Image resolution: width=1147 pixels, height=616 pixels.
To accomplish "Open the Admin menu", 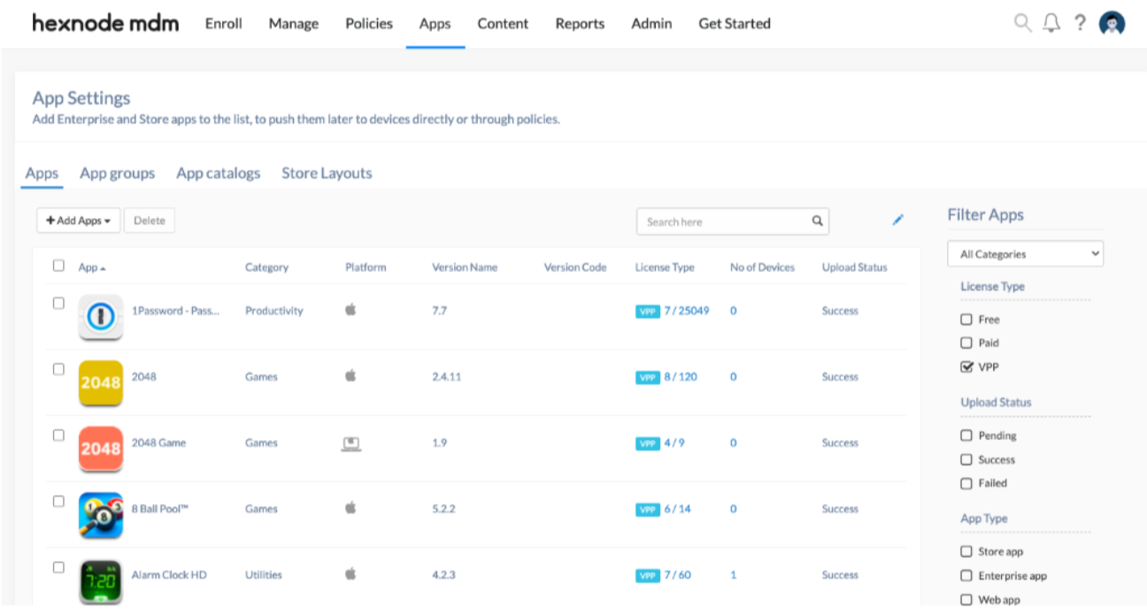I will tap(651, 24).
